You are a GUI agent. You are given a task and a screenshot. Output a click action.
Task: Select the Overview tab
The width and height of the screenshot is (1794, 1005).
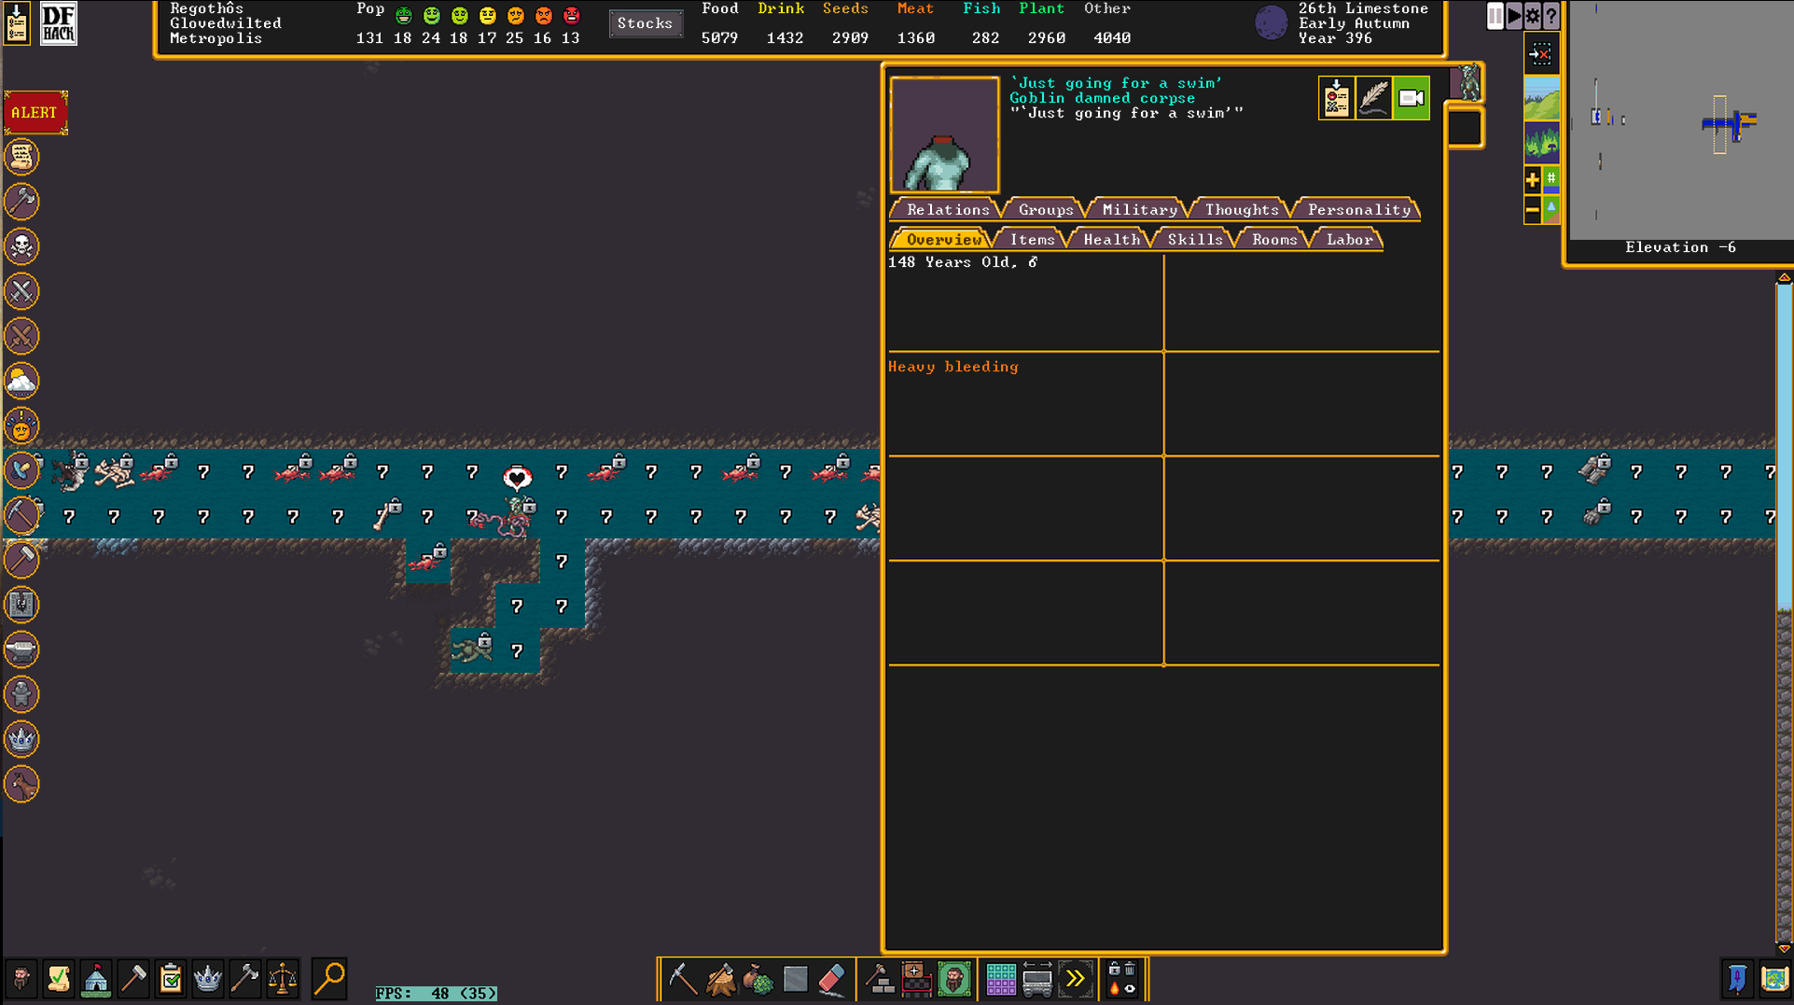point(943,239)
